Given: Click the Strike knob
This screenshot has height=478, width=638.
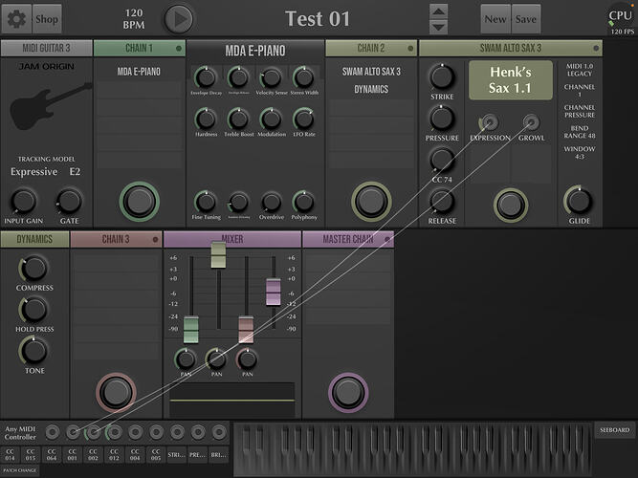Looking at the screenshot, I should (x=442, y=76).
